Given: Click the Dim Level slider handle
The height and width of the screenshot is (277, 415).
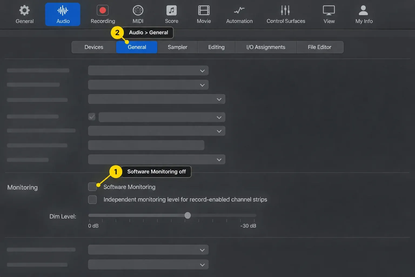Looking at the screenshot, I should point(188,215).
